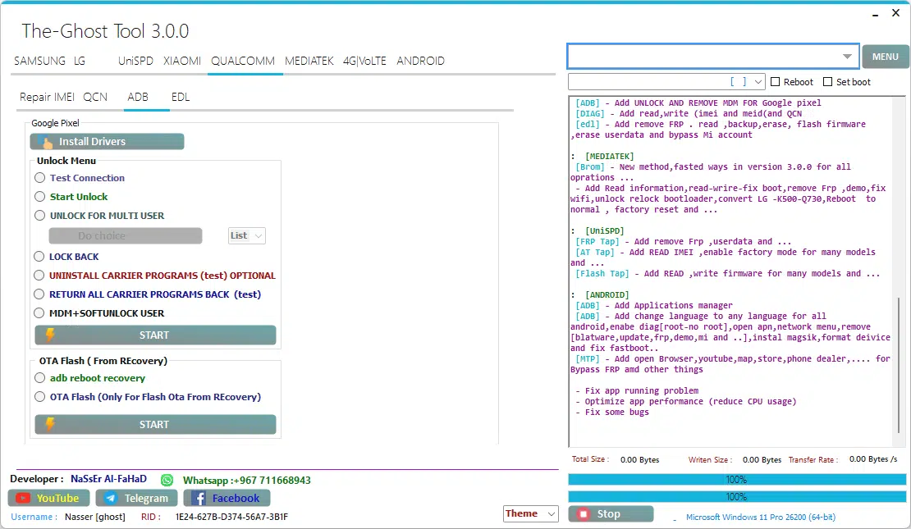Open the Telegram link button

click(x=136, y=498)
